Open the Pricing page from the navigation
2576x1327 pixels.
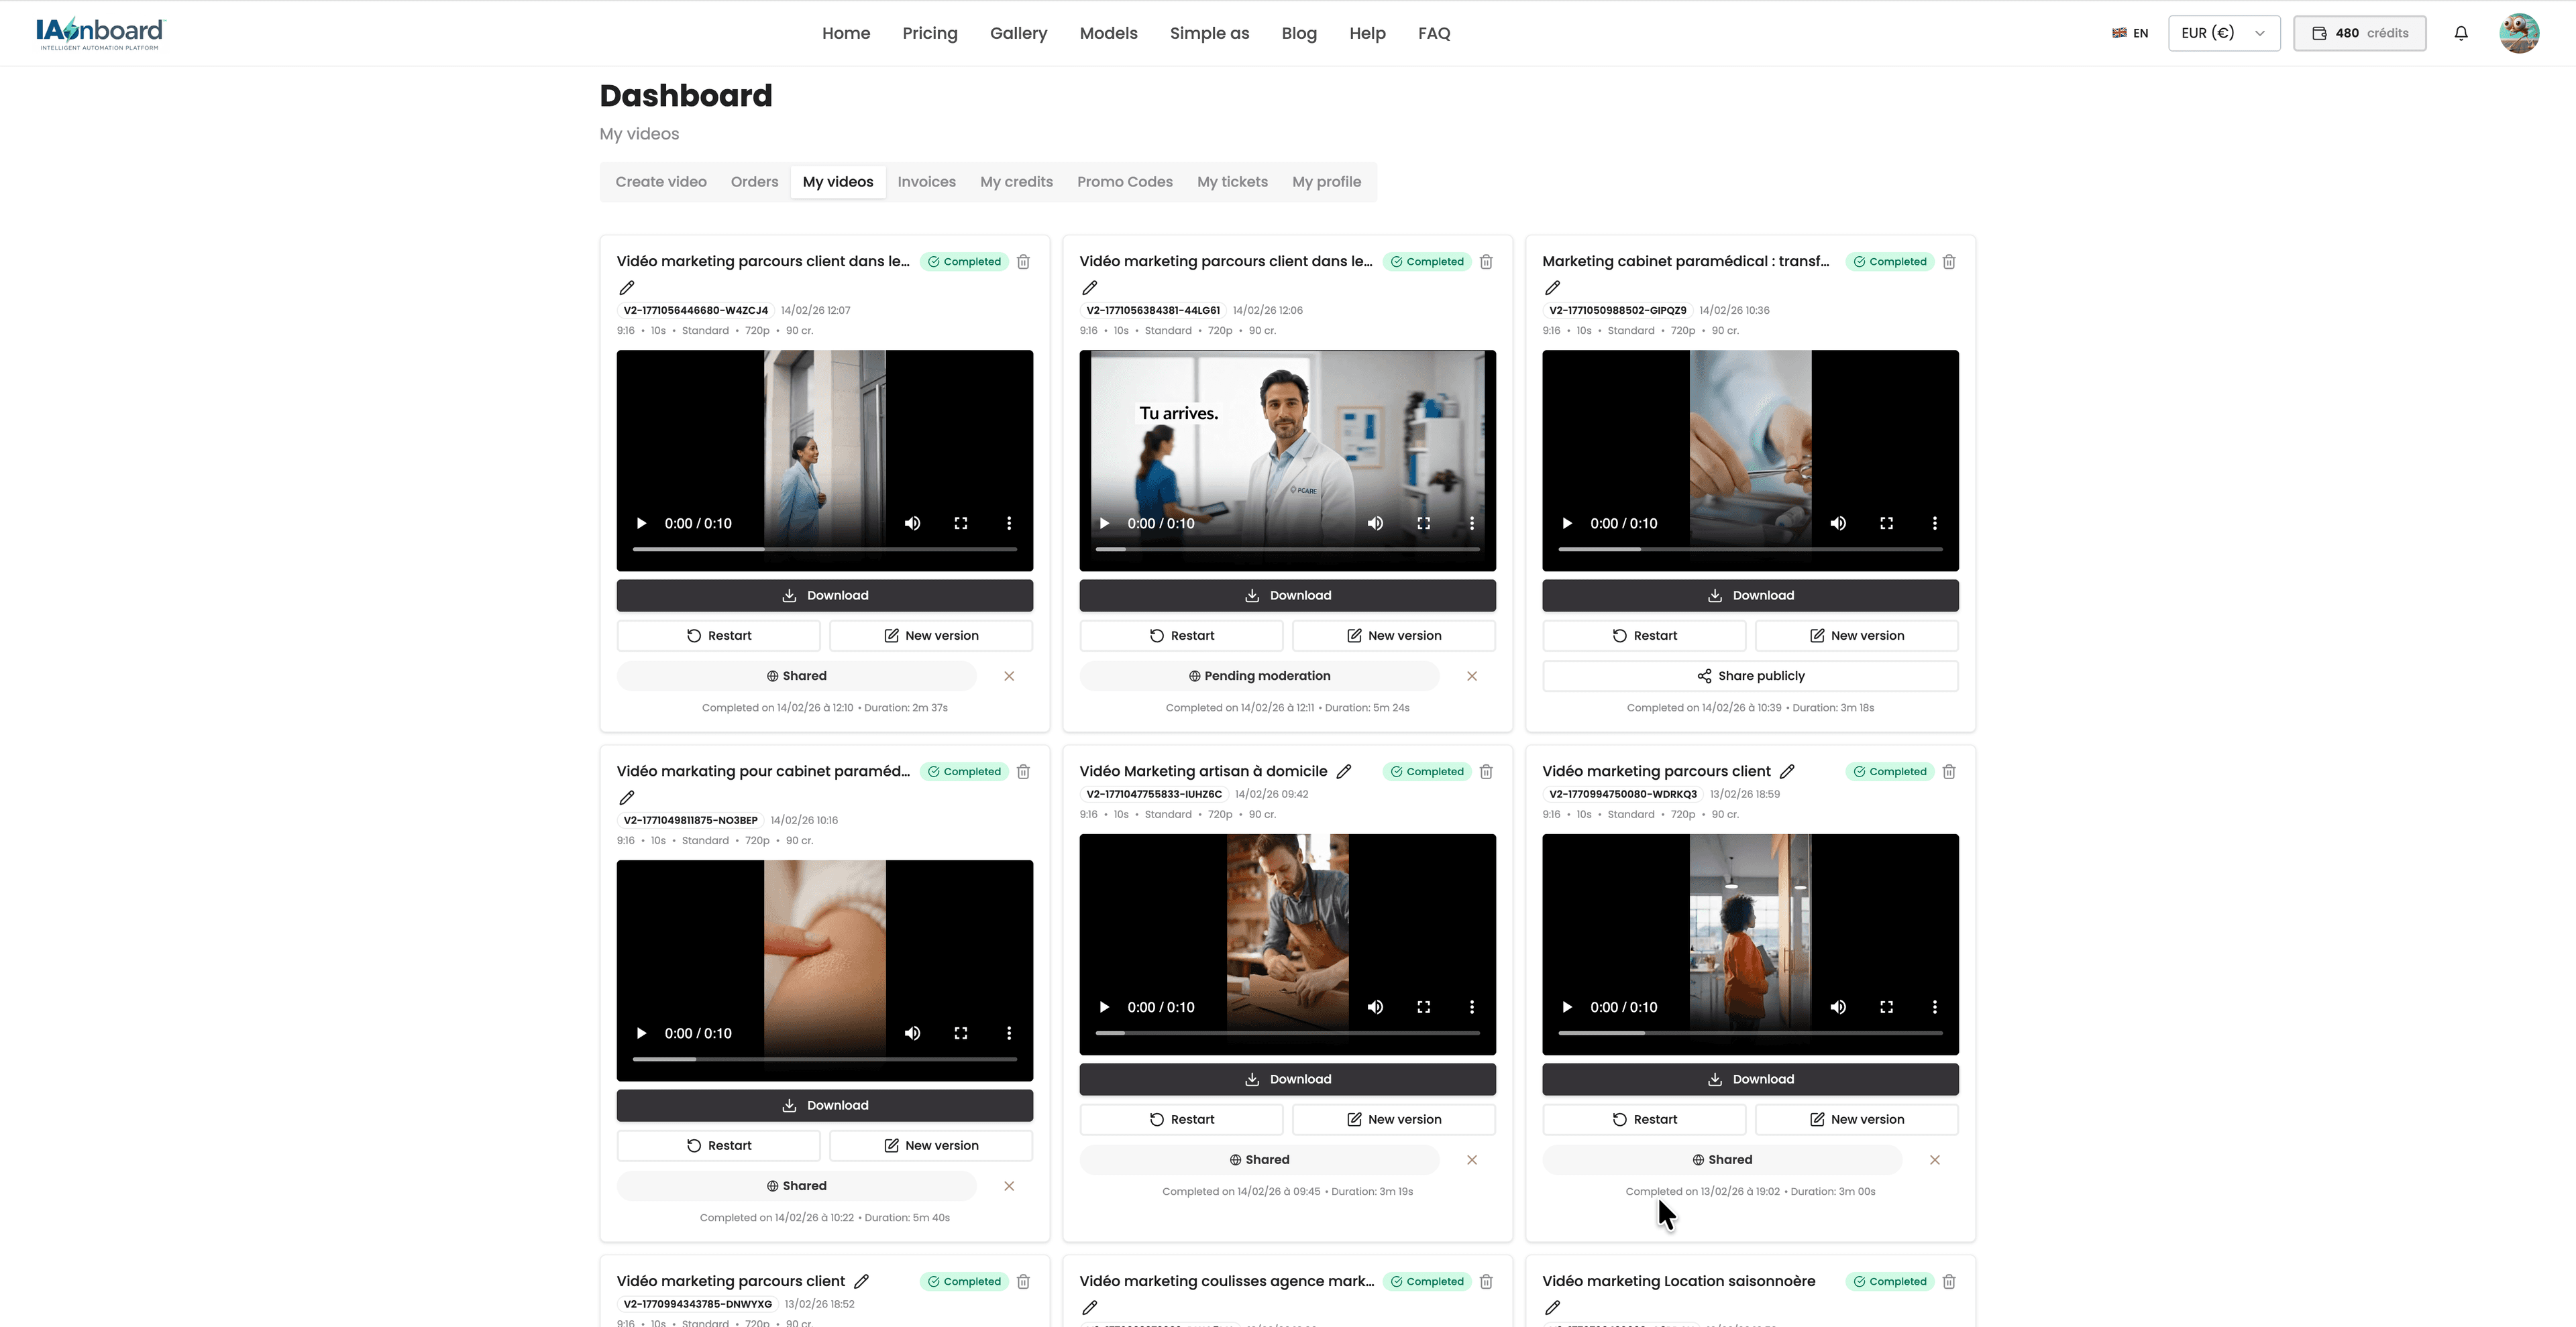pyautogui.click(x=929, y=33)
